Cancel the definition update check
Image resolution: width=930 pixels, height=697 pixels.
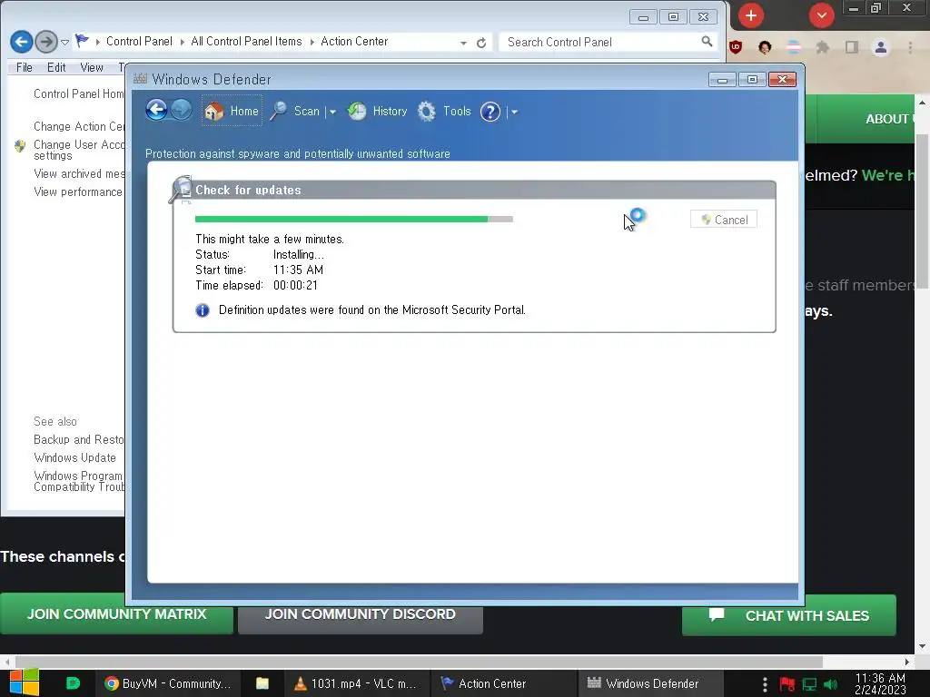(724, 220)
